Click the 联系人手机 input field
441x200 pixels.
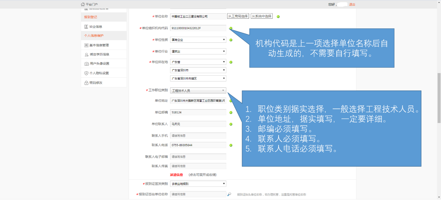pos(198,136)
